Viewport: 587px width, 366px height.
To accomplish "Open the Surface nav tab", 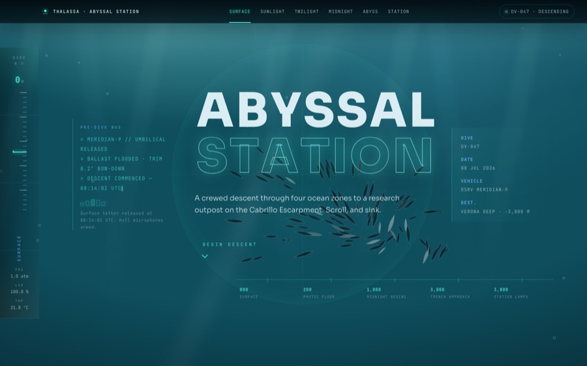I will pos(239,12).
